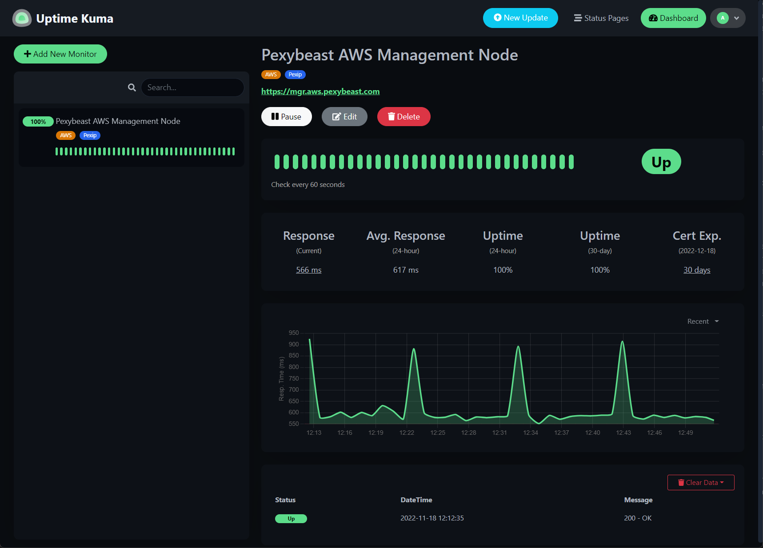Open the Recent chart period dropdown
The width and height of the screenshot is (763, 548).
tap(703, 322)
